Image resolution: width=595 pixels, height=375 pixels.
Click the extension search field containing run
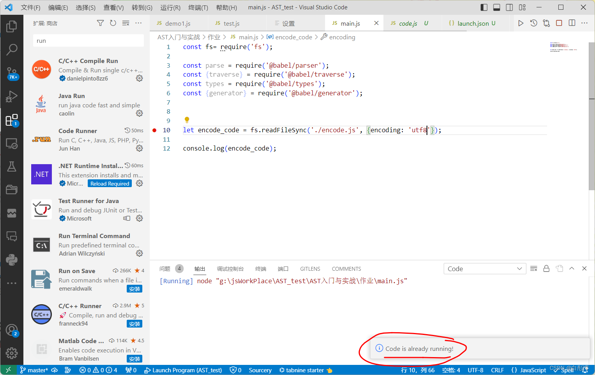coord(89,40)
